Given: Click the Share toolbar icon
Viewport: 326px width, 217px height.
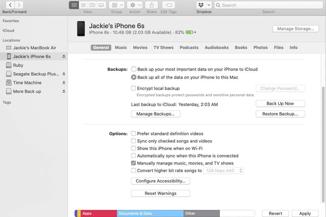Looking at the screenshot, I should click(x=152, y=5).
